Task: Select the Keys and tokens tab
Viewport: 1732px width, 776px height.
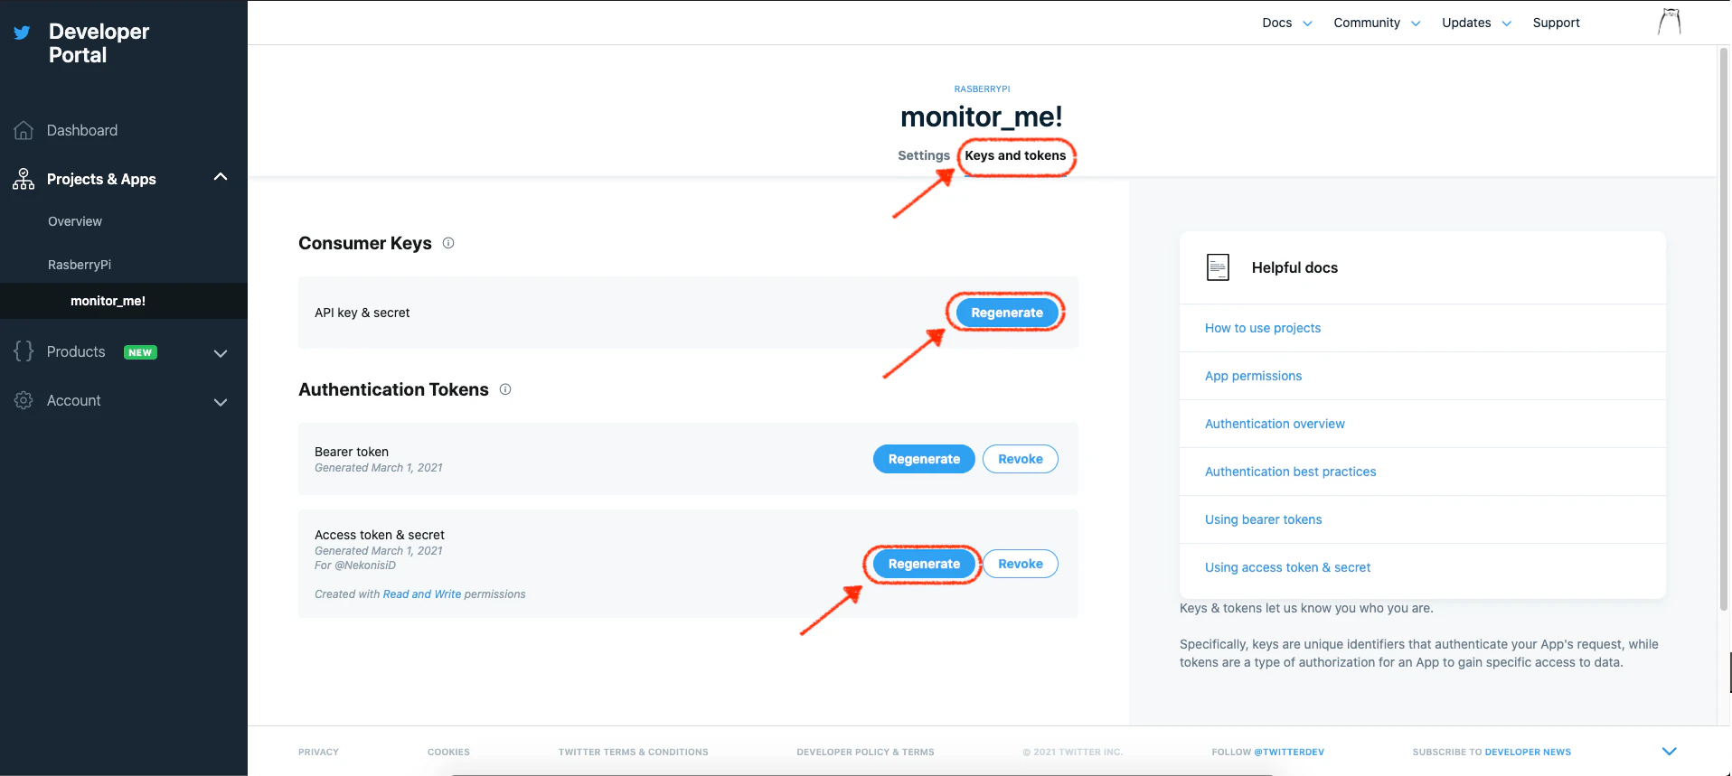Action: (1015, 155)
